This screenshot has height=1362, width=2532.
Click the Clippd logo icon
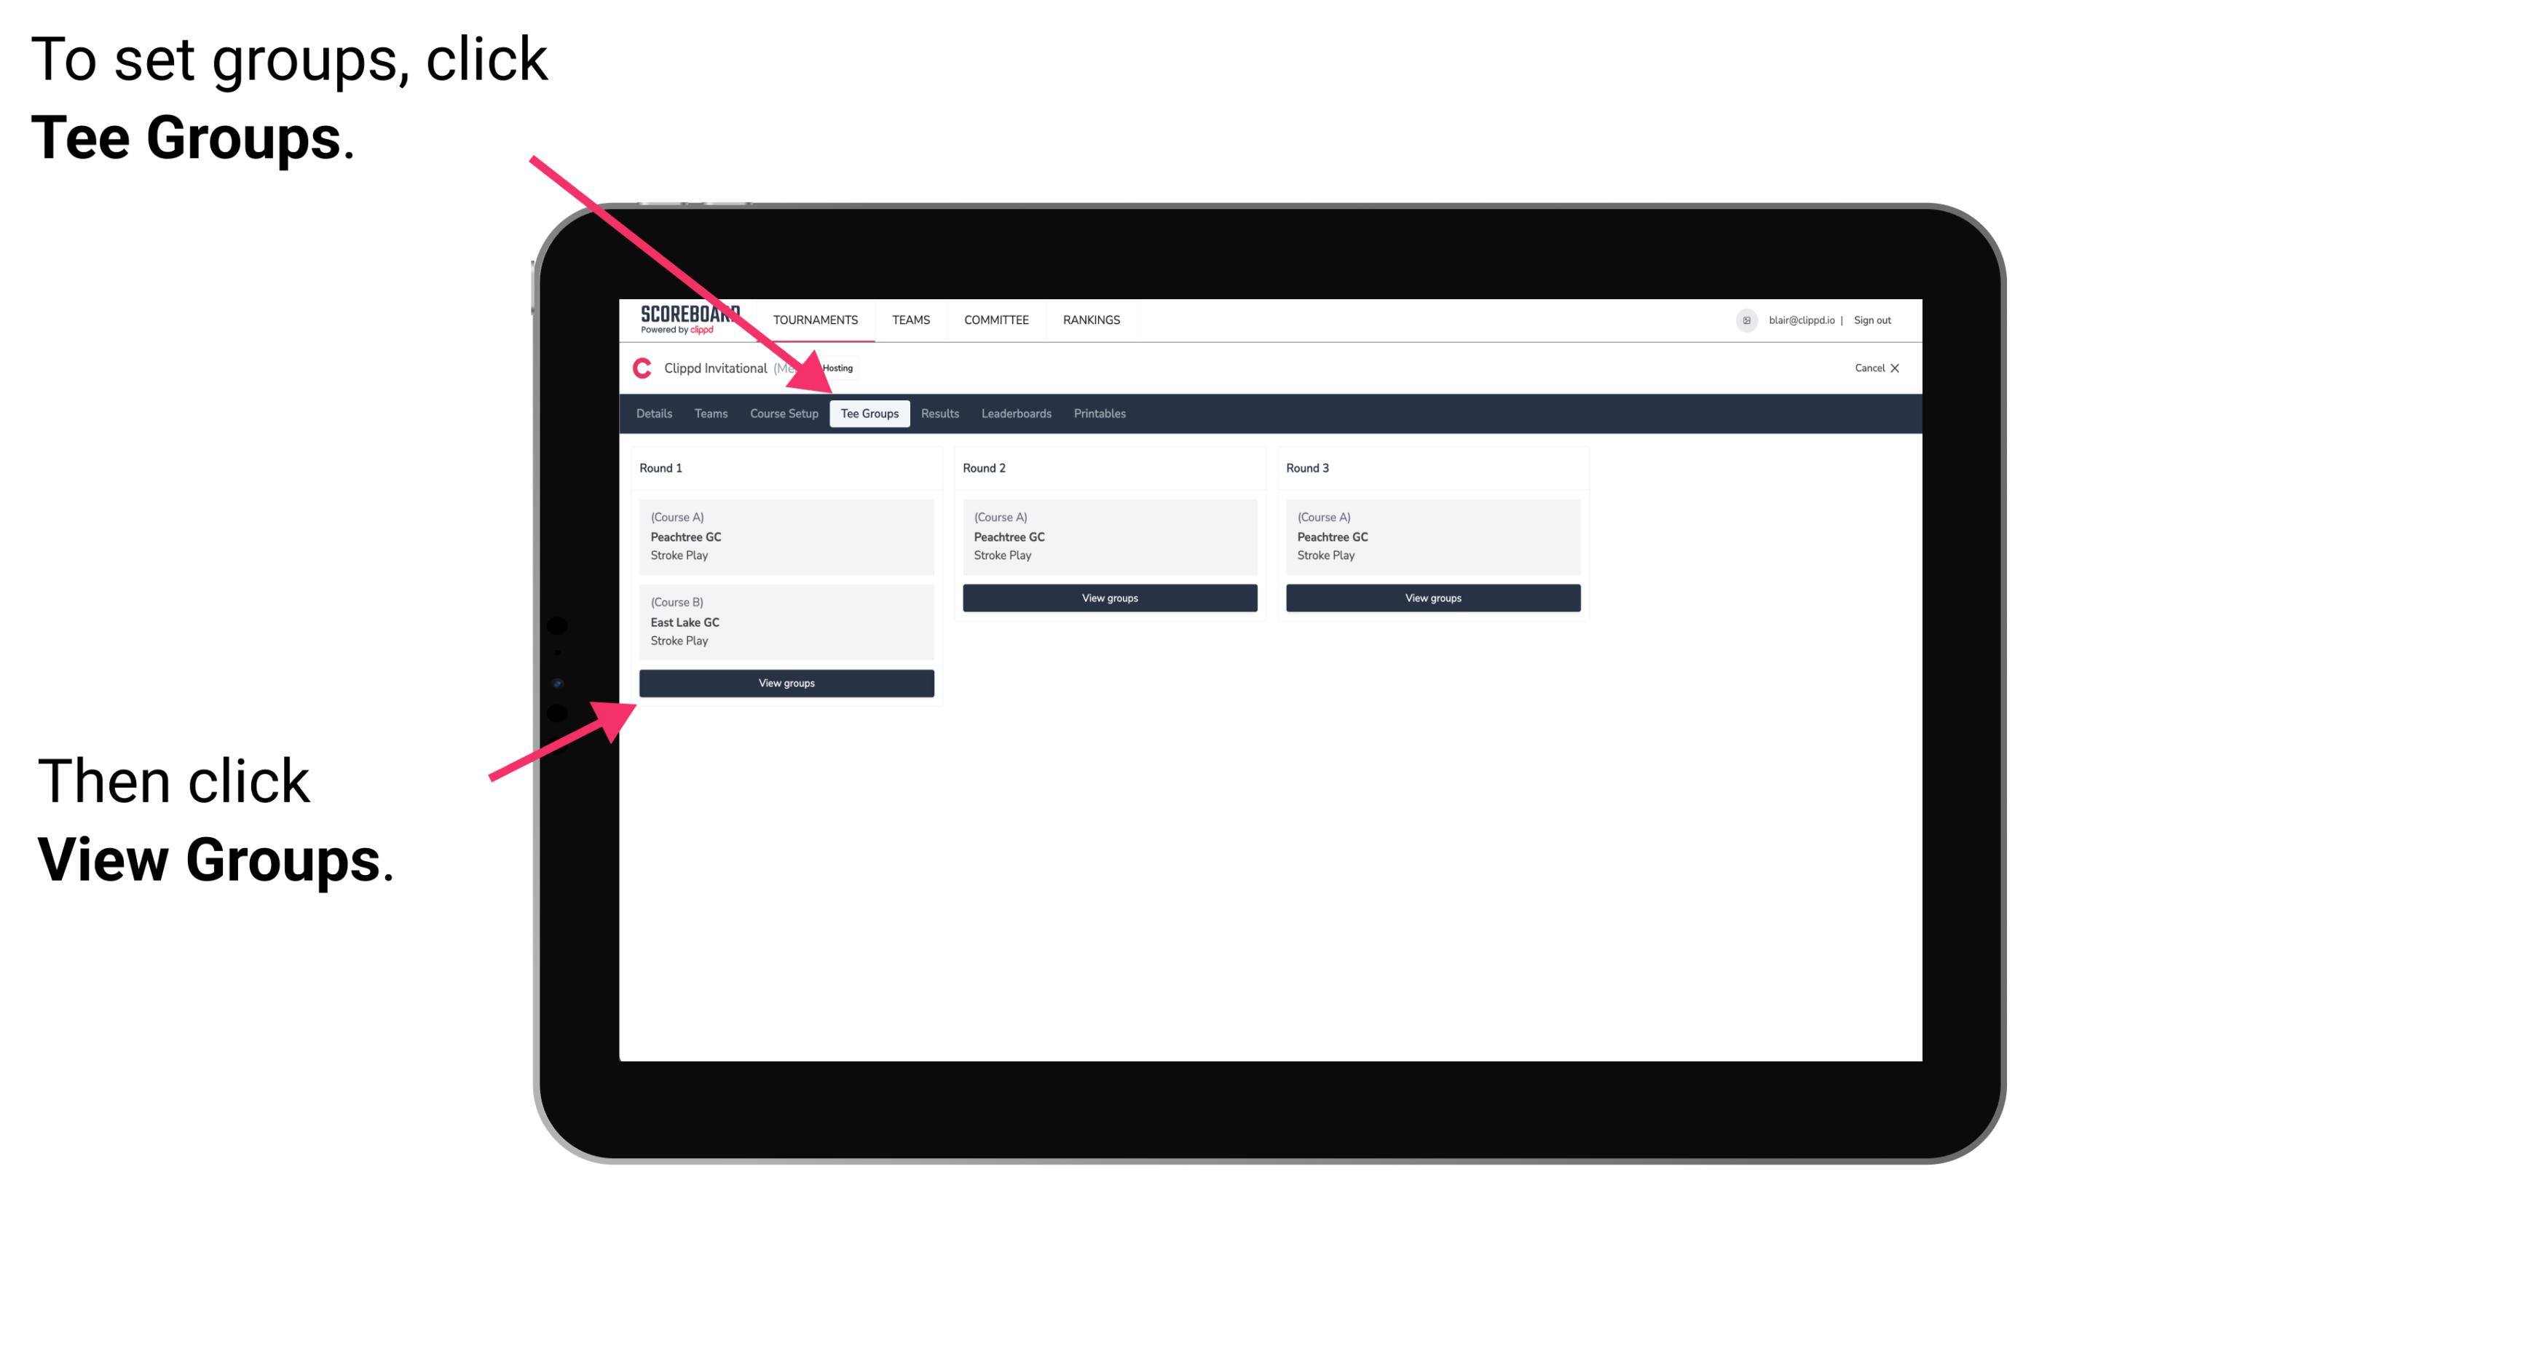[x=639, y=368]
